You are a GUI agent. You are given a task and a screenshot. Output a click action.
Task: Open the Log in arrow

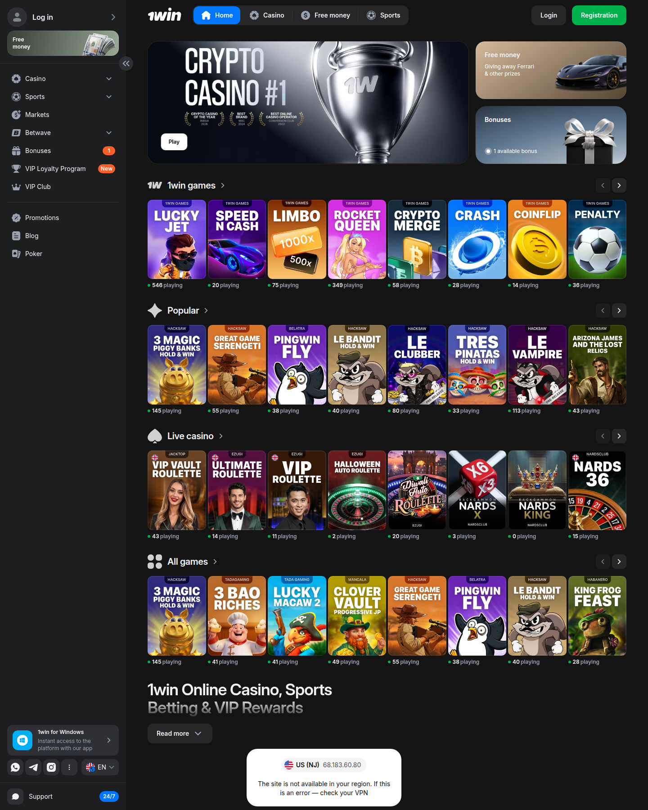(113, 17)
